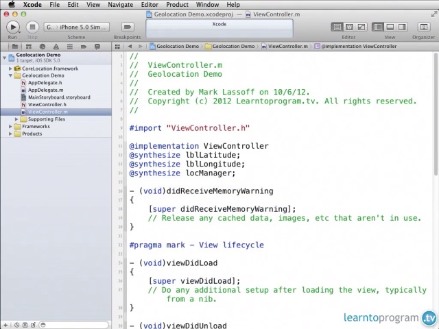Open @implementation ViewController symbol jump menu

point(355,47)
